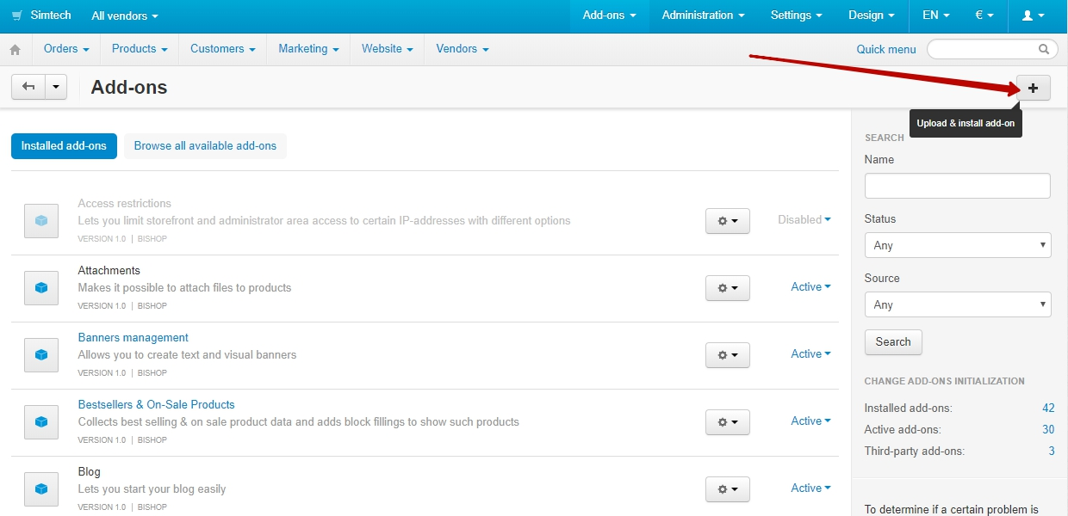The width and height of the screenshot is (1068, 516).
Task: Open gear menu for Bestsellers & On-Sale
Action: point(728,422)
